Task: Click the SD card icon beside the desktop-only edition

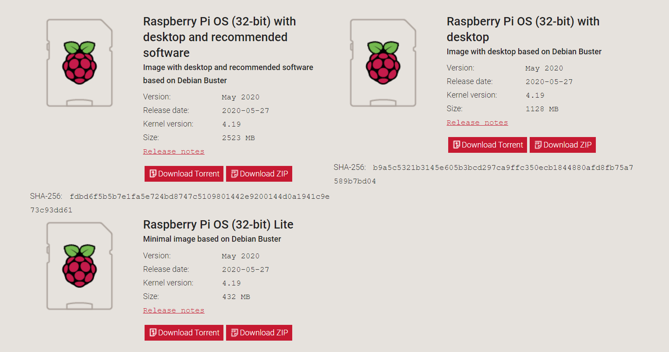Action: tap(383, 63)
